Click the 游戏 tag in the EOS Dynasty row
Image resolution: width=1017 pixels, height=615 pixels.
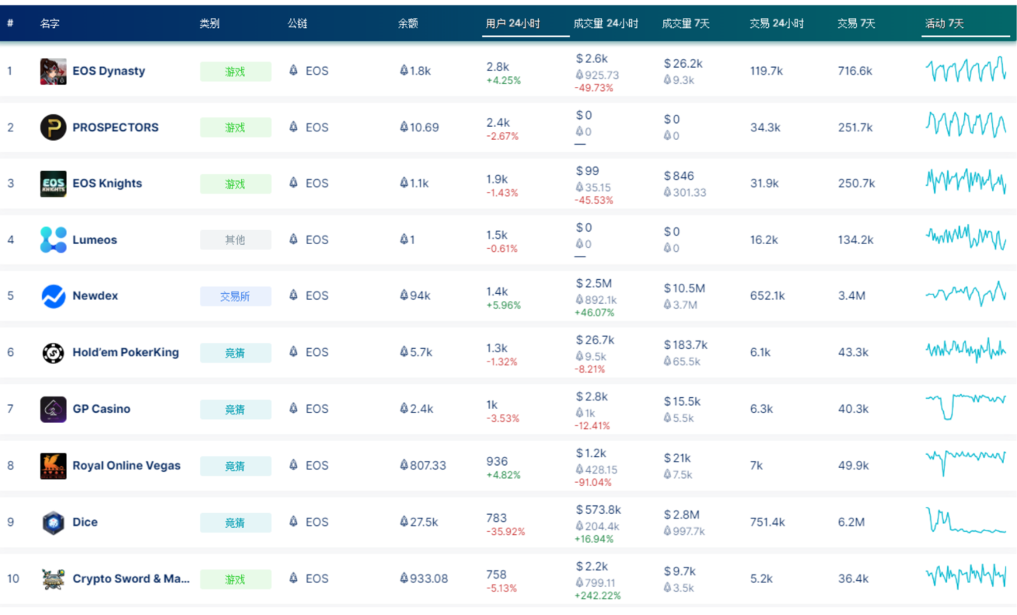pyautogui.click(x=236, y=72)
